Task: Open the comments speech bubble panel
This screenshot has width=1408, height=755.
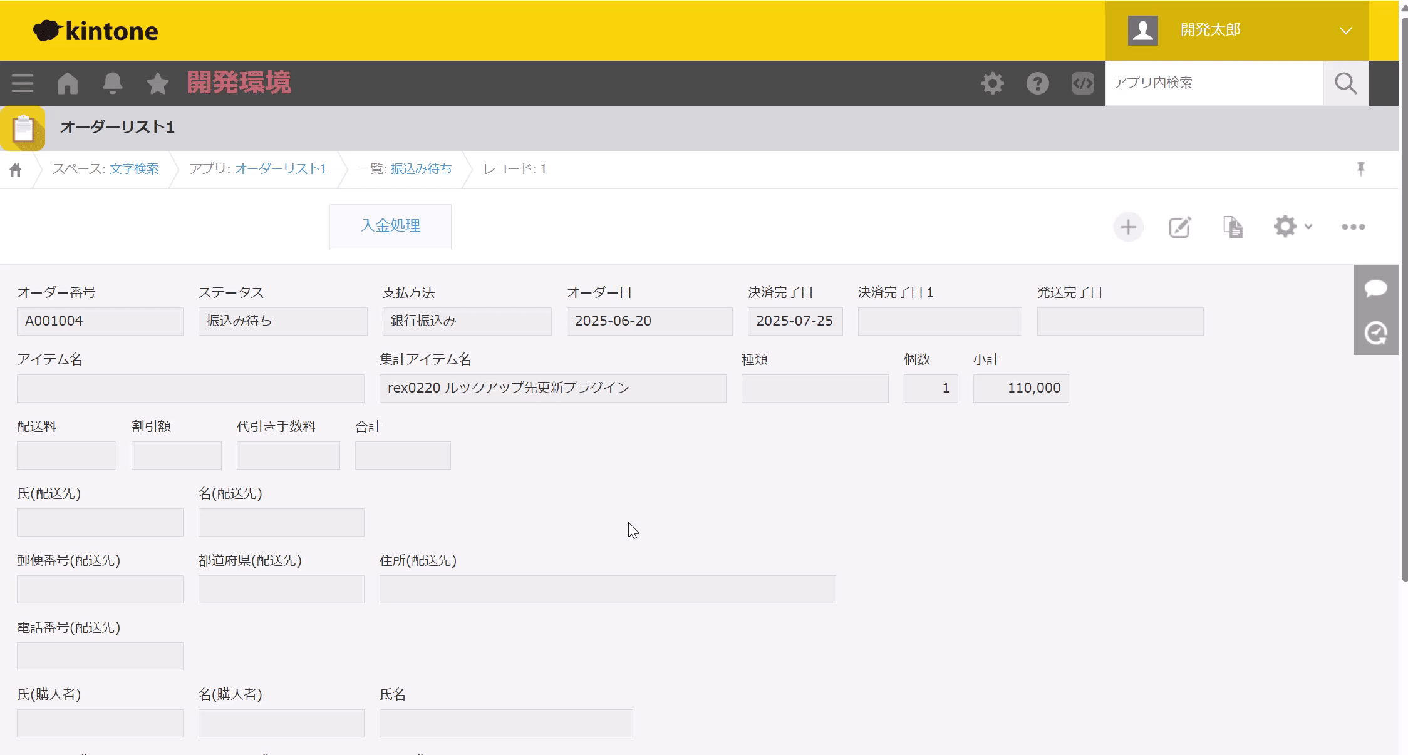Action: (1375, 288)
